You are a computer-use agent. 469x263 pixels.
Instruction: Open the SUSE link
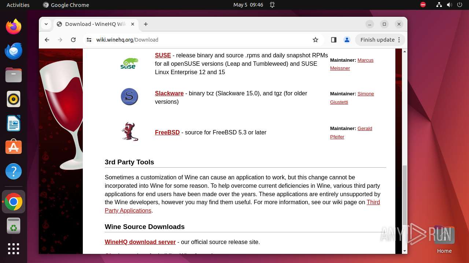(163, 55)
